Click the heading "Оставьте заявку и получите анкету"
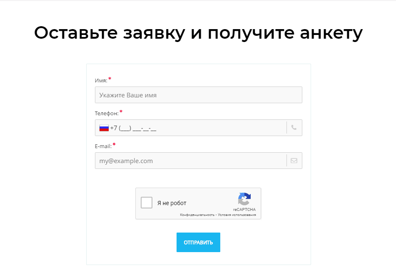The width and height of the screenshot is (396, 270). coord(198,33)
